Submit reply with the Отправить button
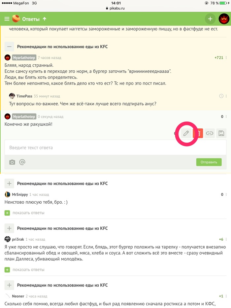 click(x=209, y=162)
